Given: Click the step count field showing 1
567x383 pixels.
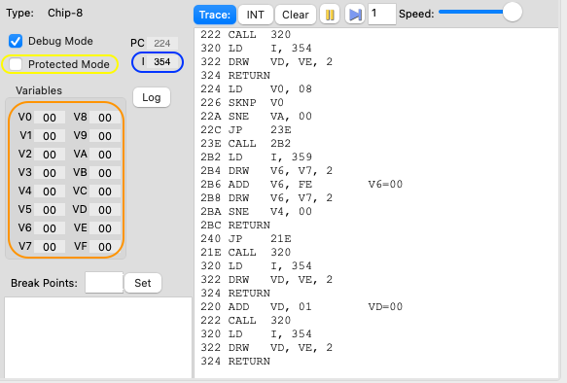Looking at the screenshot, I should click(382, 14).
